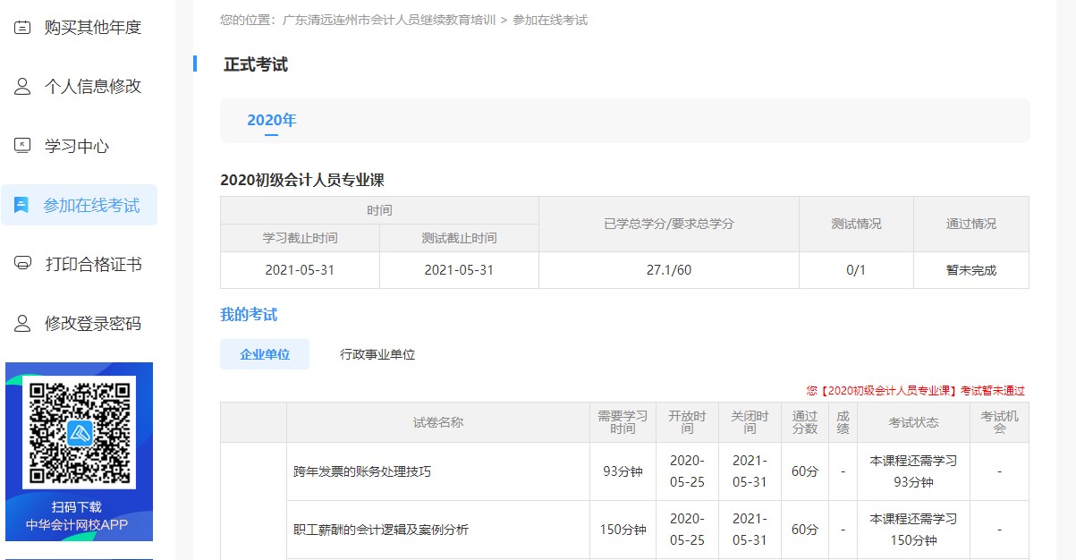This screenshot has height=560, width=1076.
Task: Click exam 职工薪酬的会计逻辑及案例分析
Action: [x=380, y=530]
